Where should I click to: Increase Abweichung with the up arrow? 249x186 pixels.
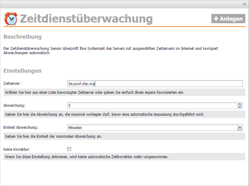pos(240,104)
